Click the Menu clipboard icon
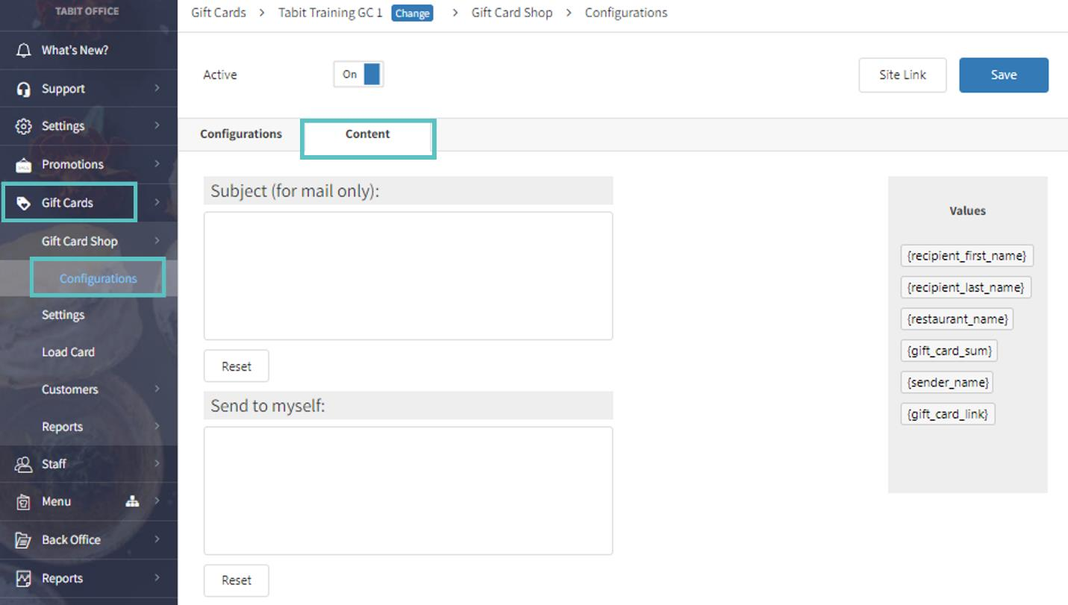The height and width of the screenshot is (605, 1068). (x=24, y=502)
